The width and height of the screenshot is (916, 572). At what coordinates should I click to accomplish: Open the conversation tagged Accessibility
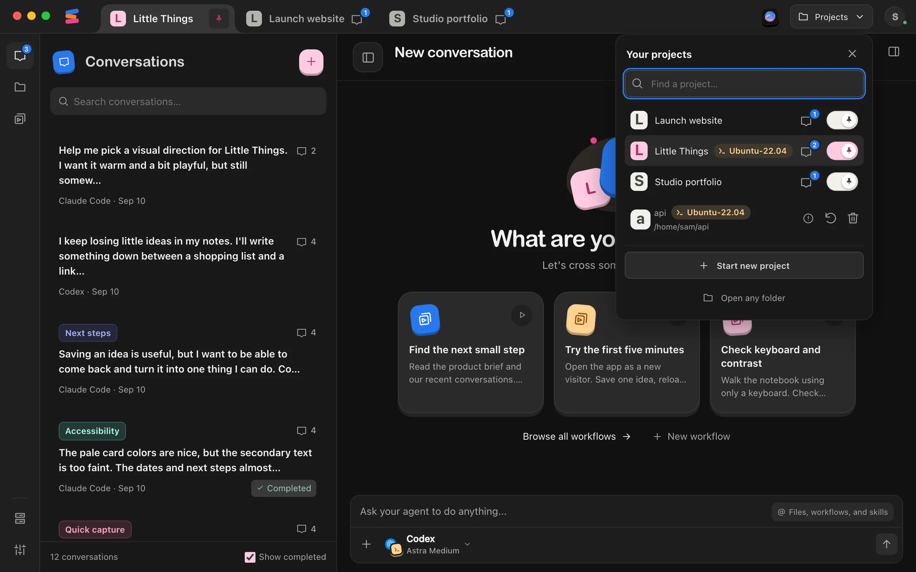point(187,458)
